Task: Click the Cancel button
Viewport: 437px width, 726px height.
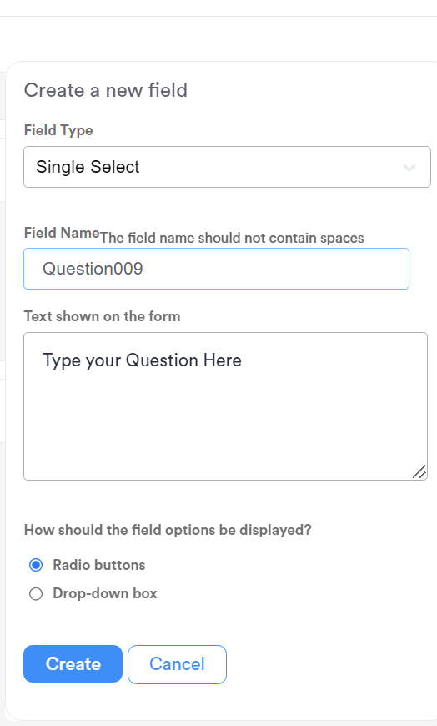Action: click(177, 664)
